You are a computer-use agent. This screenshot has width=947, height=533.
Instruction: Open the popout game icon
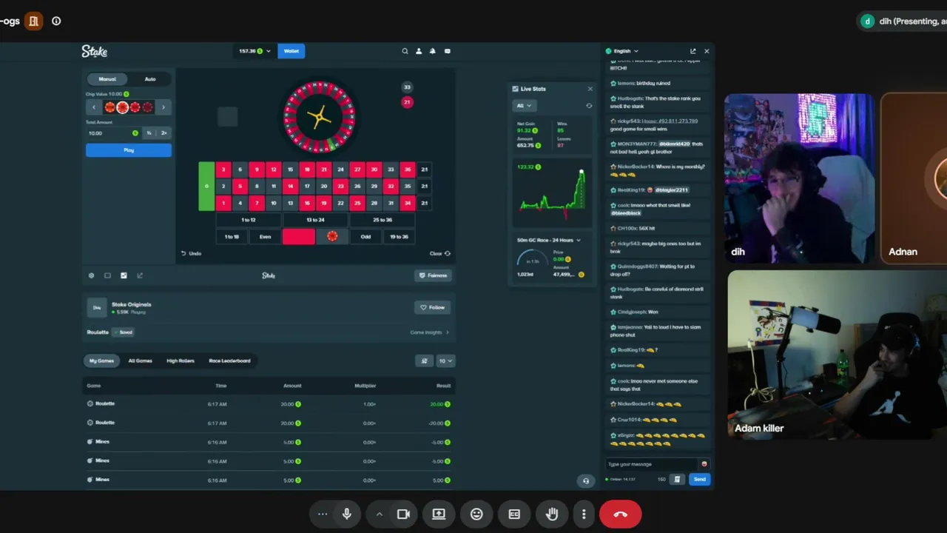140,275
